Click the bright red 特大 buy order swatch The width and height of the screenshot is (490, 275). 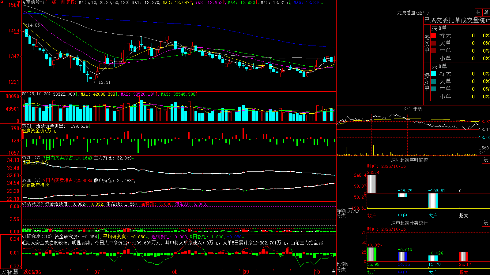(434, 35)
